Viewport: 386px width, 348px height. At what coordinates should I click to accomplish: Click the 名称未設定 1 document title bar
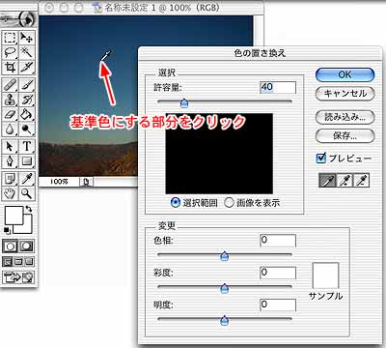(x=151, y=7)
